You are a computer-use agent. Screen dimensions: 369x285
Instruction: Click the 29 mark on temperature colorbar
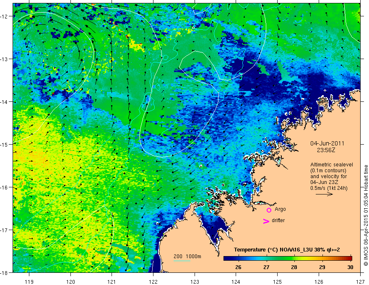322,267
